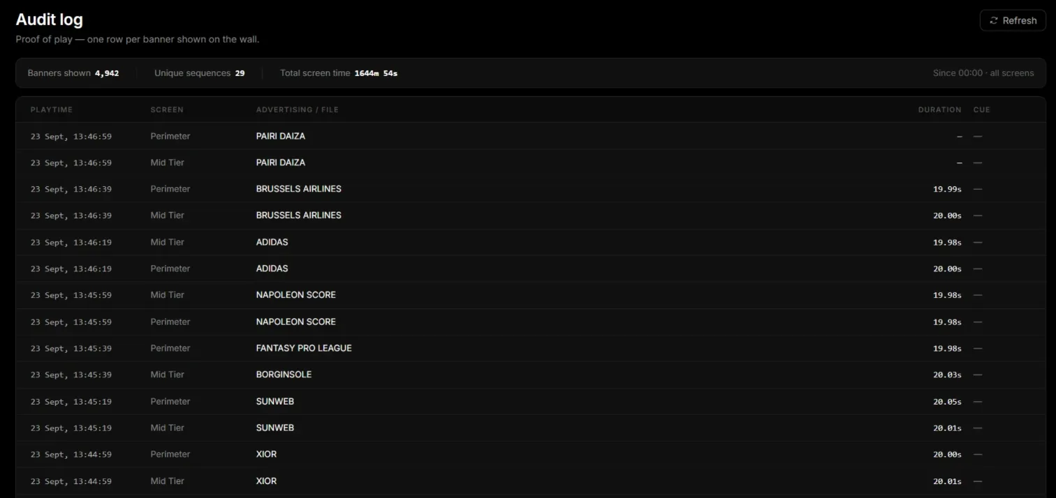Click the 19.98s duration in ADIDAS Mid Tier row
The image size is (1056, 498).
[x=947, y=242]
